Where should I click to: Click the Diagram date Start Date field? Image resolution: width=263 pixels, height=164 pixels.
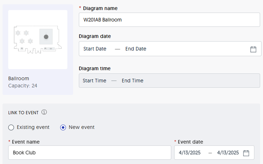click(95, 49)
